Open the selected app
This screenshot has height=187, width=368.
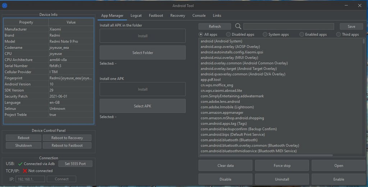coord(339,166)
